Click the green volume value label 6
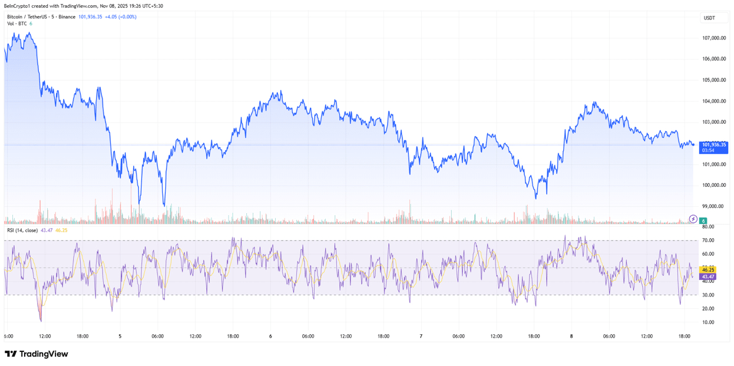Viewport: 734px width, 366px height. coord(704,220)
